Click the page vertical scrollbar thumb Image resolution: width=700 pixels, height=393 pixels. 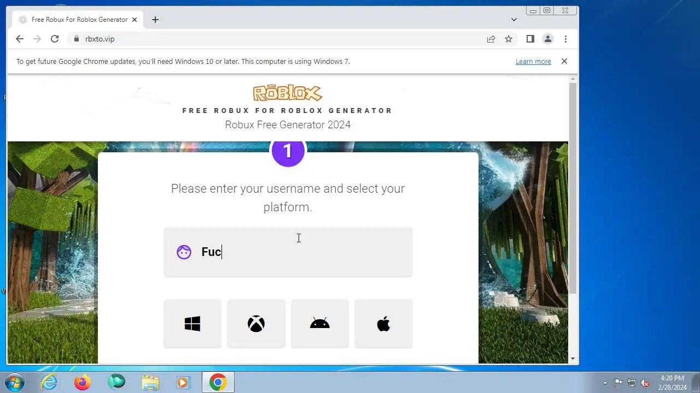click(573, 188)
